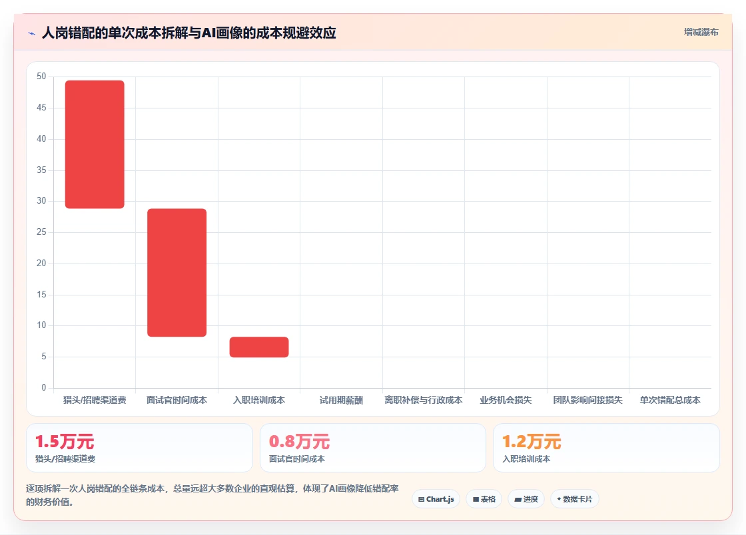The image size is (746, 535).
Task: Click the red bar for 面试官时间成本
Action: coord(177,273)
